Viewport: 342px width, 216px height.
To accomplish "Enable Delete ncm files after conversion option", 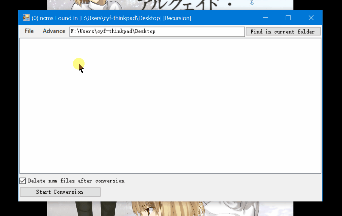I will click(x=23, y=181).
